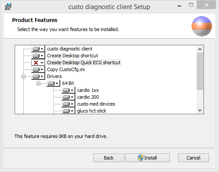
Task: Click drive icon beside 64 Bit feature
Action: click(x=53, y=83)
